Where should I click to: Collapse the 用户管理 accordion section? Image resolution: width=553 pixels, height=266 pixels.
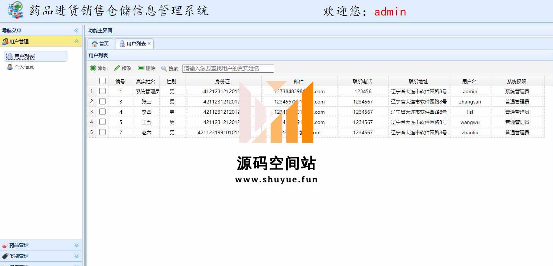coord(76,41)
